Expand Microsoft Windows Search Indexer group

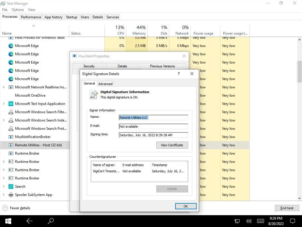coord(4,120)
